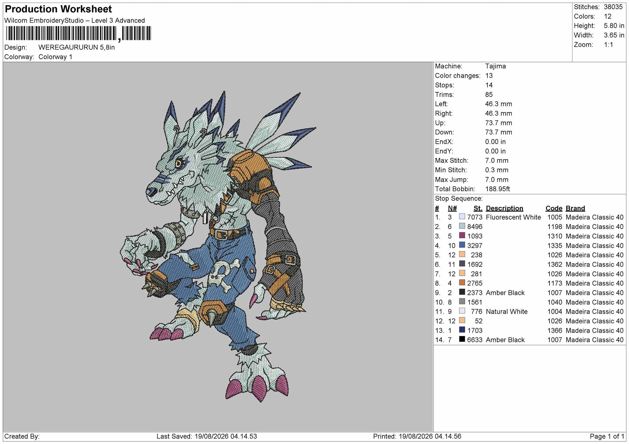Click the Max Jump value 7.0 mm
Image resolution: width=629 pixels, height=444 pixels.
pos(497,180)
